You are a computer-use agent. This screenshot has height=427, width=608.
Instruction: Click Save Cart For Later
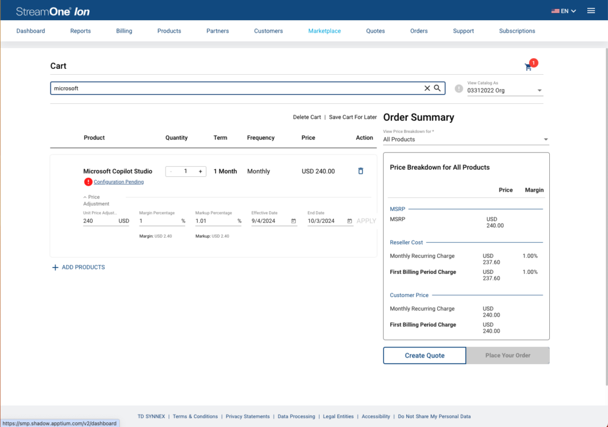(353, 117)
